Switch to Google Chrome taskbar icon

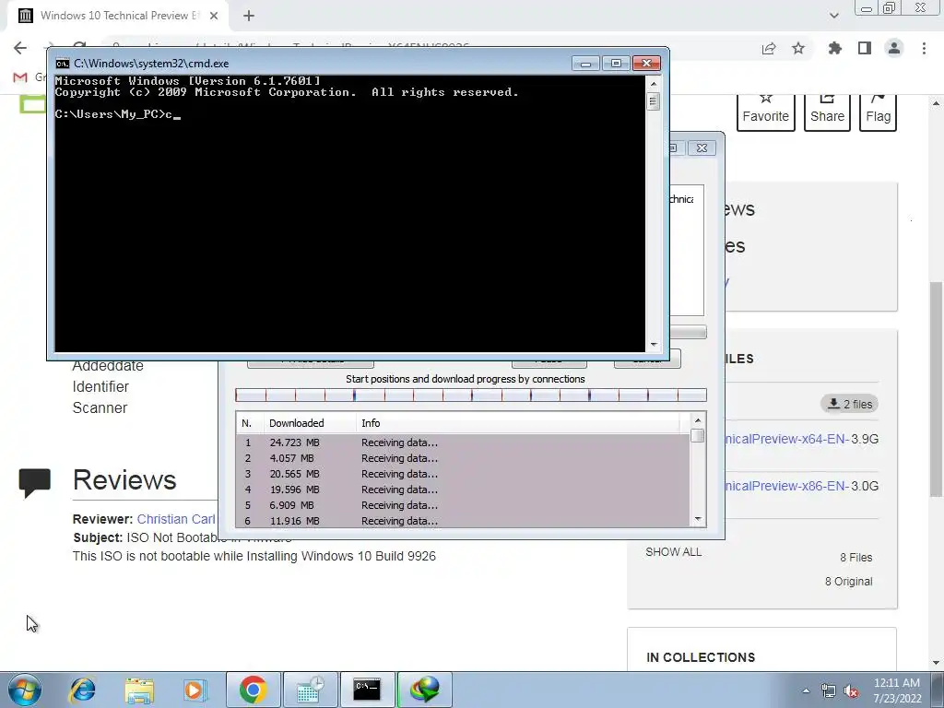pos(254,690)
